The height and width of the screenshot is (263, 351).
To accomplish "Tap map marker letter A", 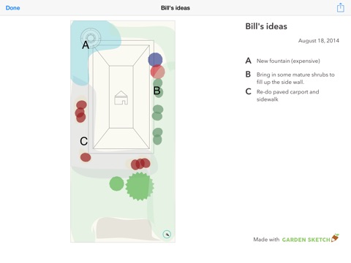I will (x=86, y=45).
